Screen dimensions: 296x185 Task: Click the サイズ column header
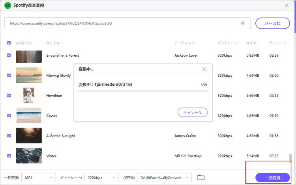251,43
